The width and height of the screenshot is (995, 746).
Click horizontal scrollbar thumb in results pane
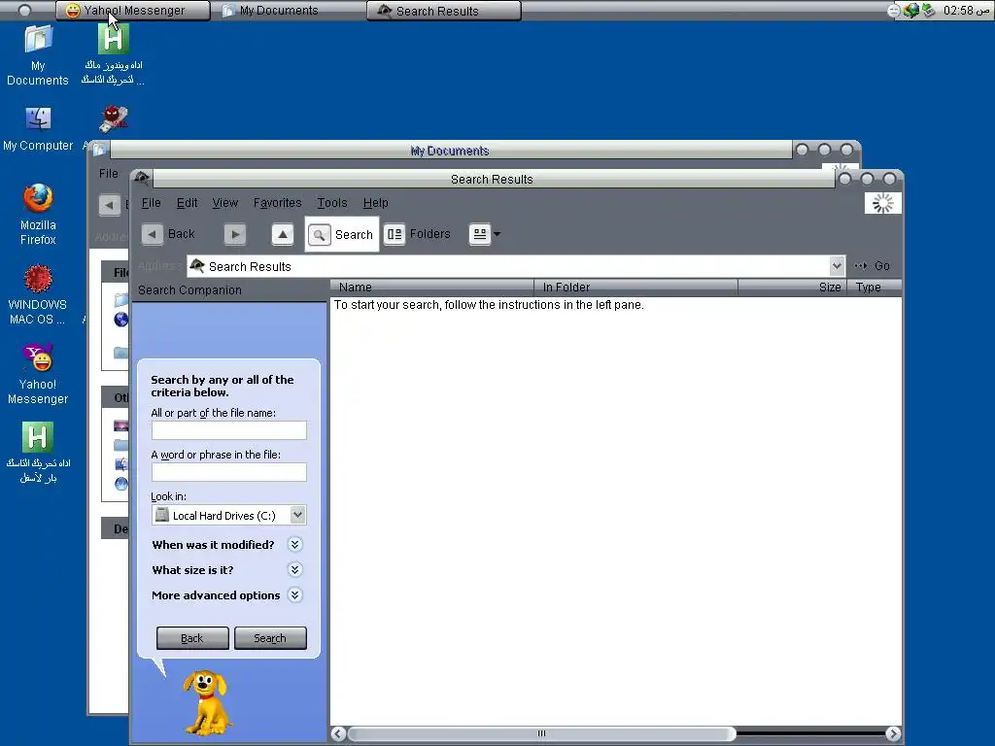point(542,734)
